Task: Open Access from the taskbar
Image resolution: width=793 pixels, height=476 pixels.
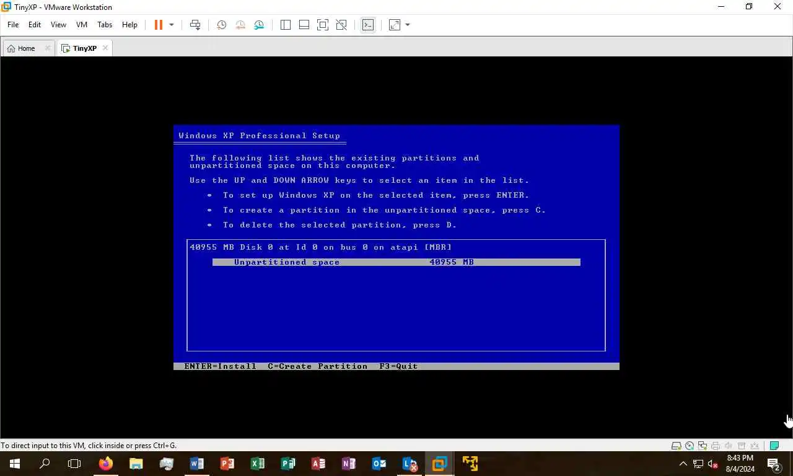Action: [x=318, y=464]
